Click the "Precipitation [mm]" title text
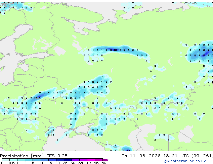This screenshot has width=213, height=164. pyautogui.click(x=22, y=156)
